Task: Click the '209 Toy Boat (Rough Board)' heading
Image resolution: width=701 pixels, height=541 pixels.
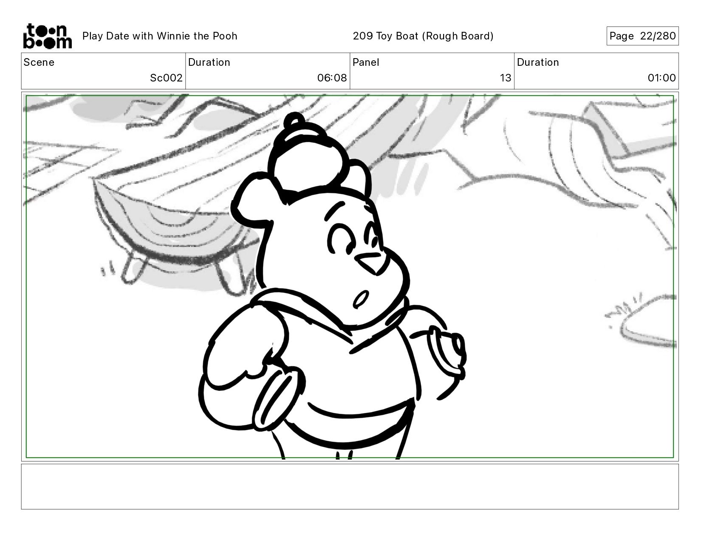Action: 423,36
